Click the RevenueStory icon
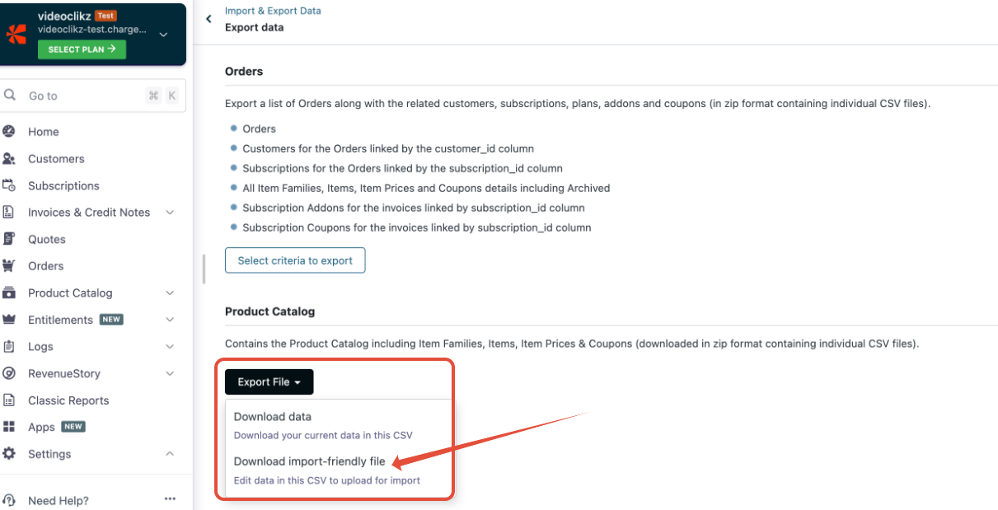Image resolution: width=998 pixels, height=510 pixels. (9, 373)
